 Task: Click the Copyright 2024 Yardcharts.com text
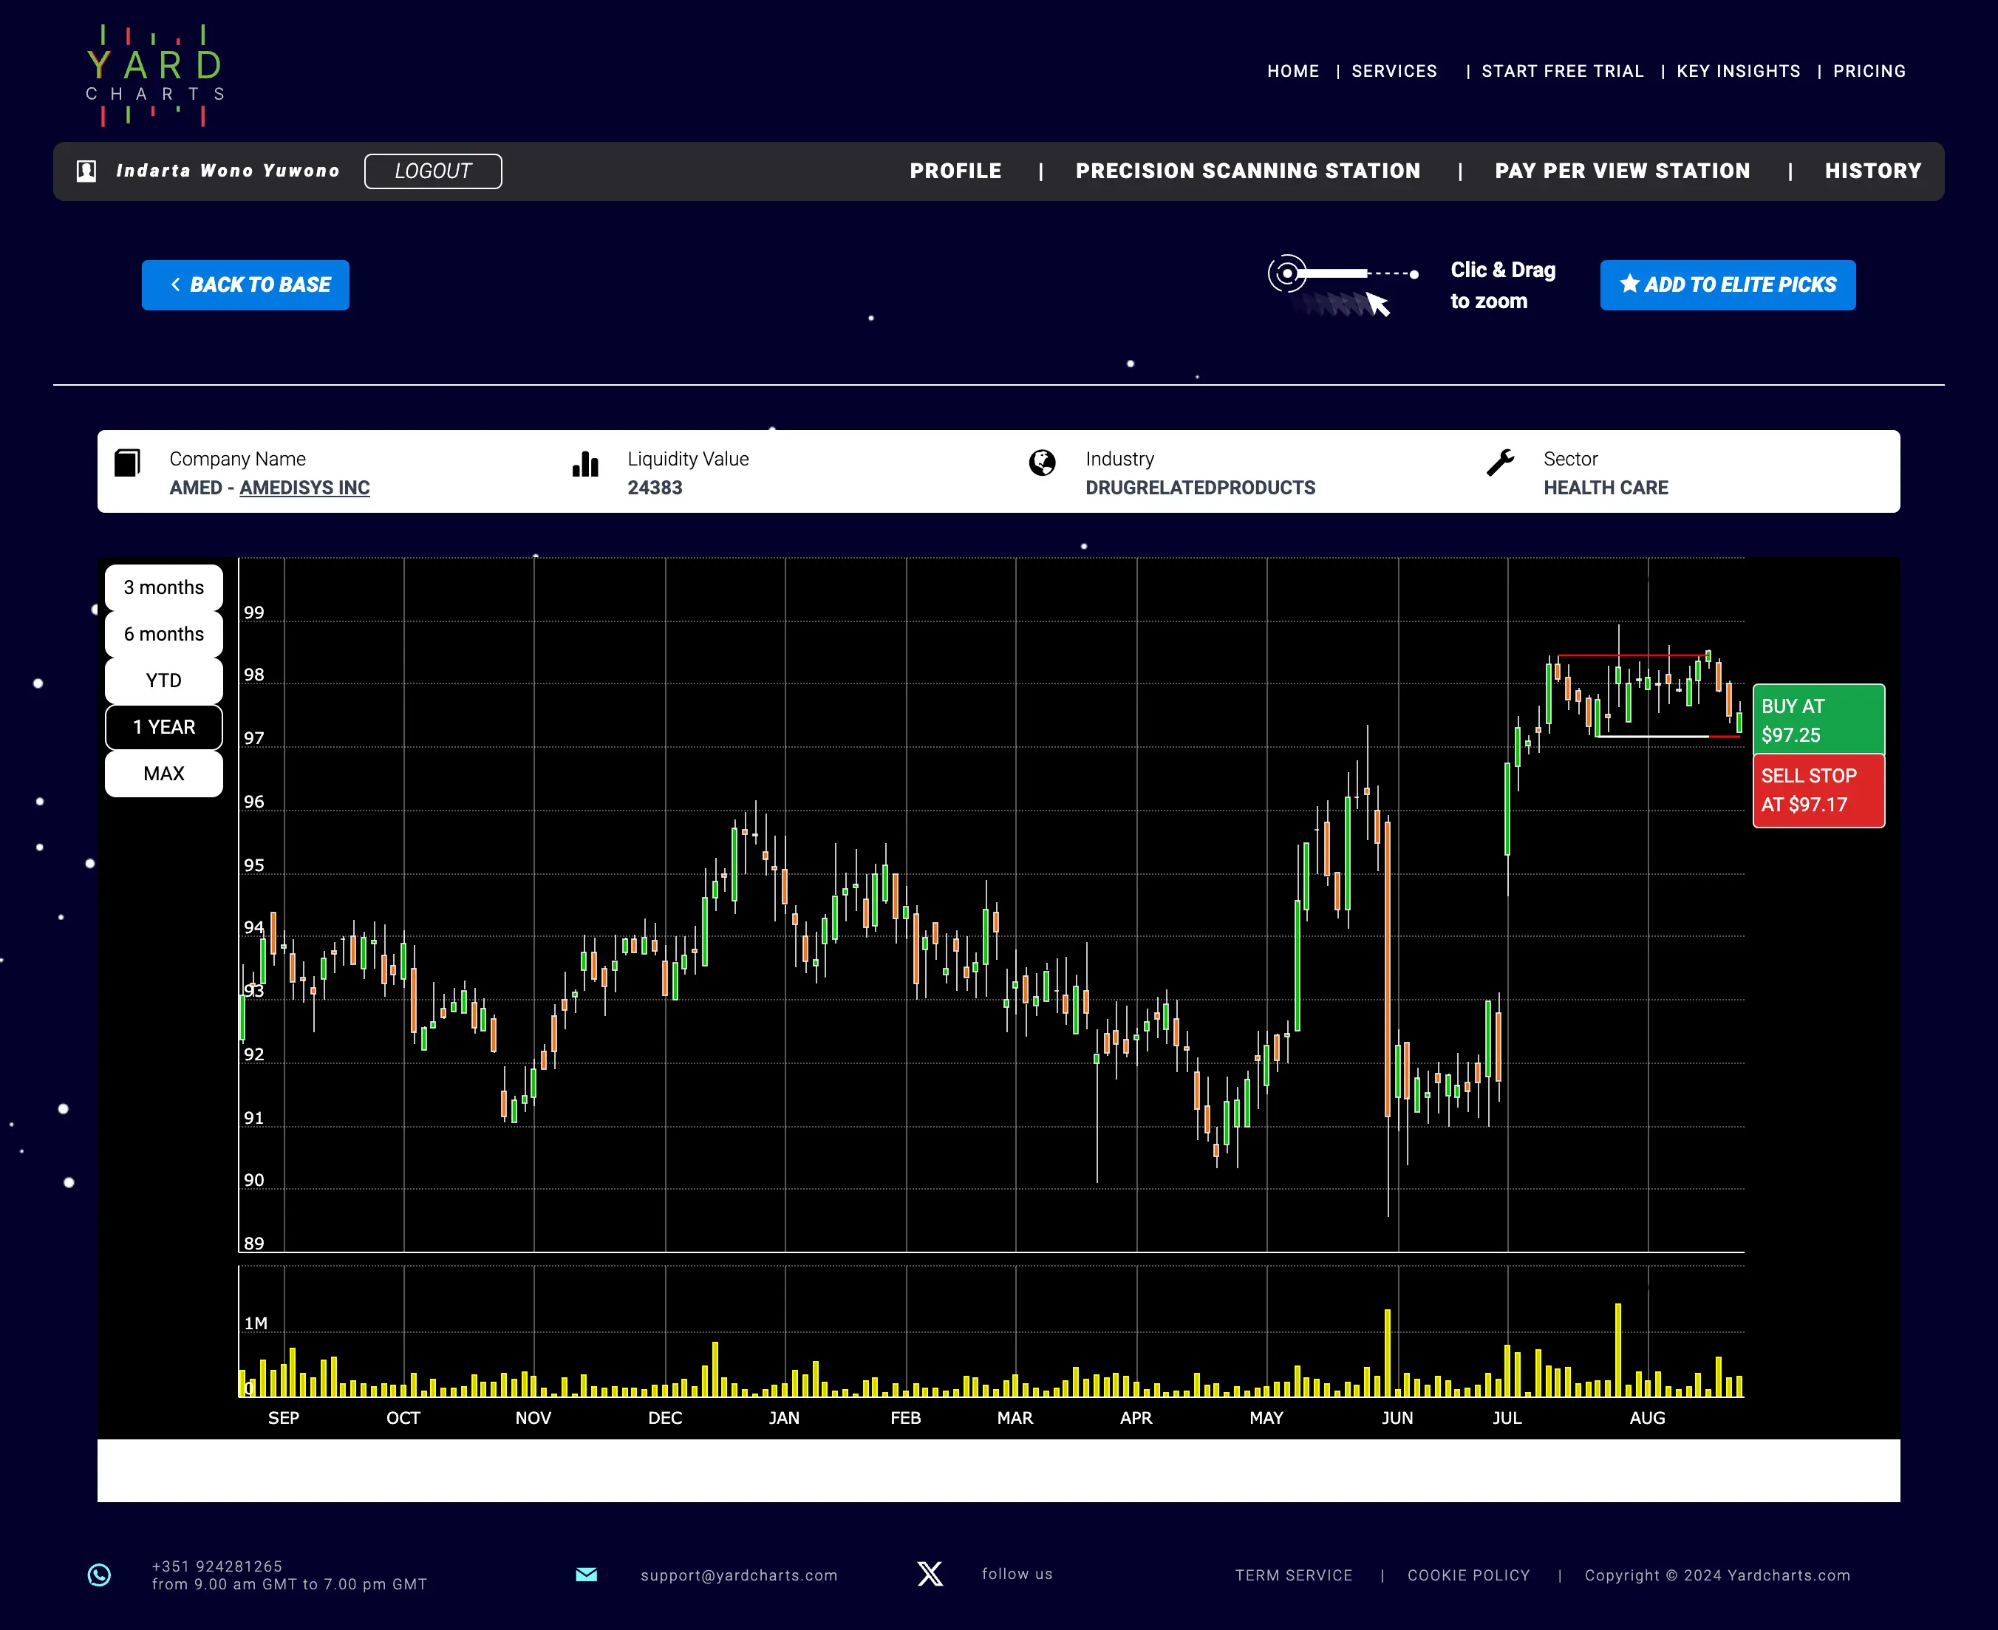coord(1717,1575)
